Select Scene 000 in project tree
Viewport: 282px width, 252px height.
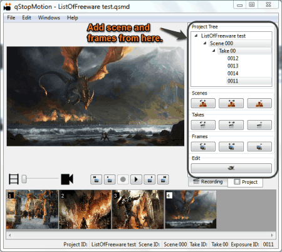point(240,43)
